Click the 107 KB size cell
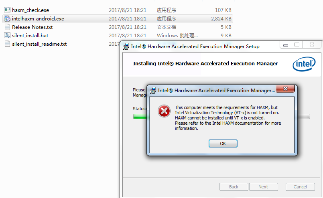This screenshot has width=323, height=198. (x=223, y=10)
